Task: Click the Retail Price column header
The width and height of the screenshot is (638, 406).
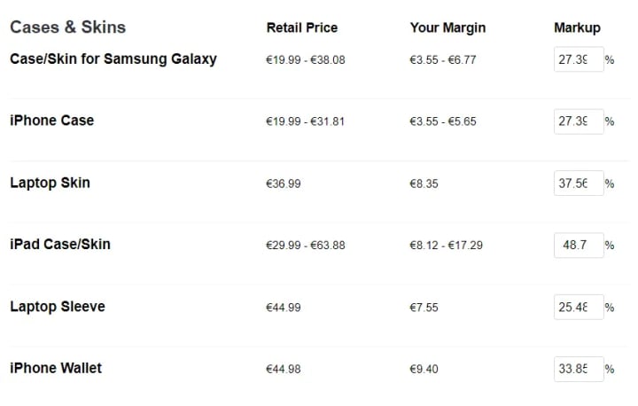Action: (302, 27)
